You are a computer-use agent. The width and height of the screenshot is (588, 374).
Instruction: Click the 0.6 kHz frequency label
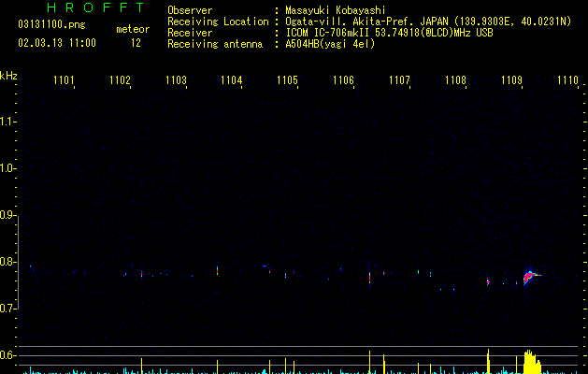click(7, 355)
